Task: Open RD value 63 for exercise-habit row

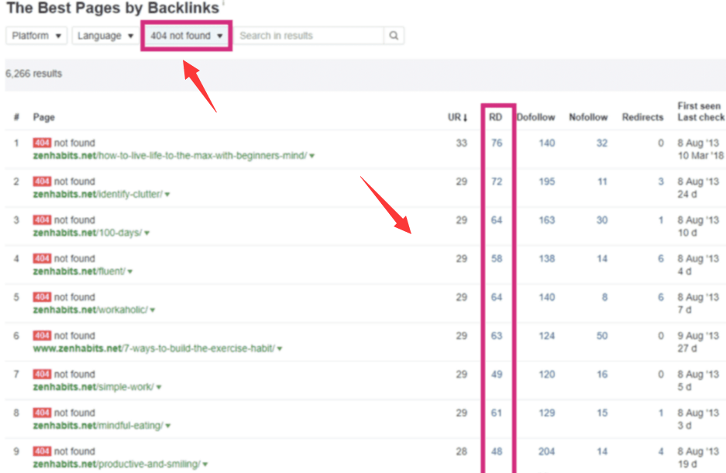Action: [497, 336]
